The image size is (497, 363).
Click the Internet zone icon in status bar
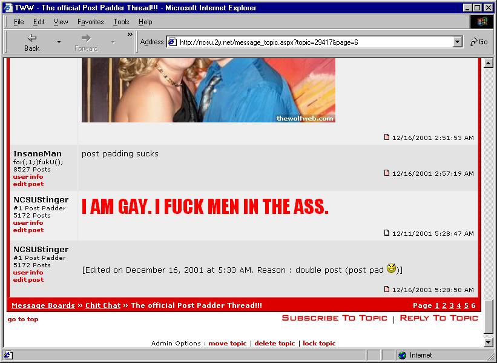[x=402, y=355]
